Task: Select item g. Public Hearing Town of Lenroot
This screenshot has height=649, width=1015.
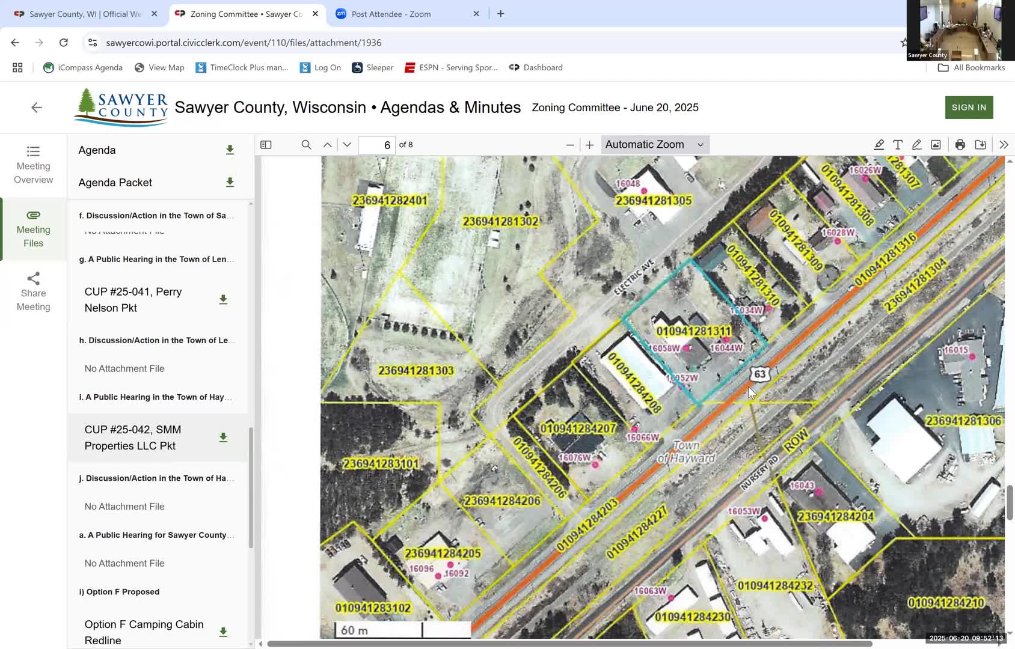Action: tap(156, 260)
